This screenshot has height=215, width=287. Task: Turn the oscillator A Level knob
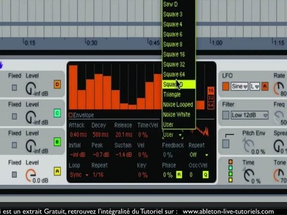click(30, 175)
